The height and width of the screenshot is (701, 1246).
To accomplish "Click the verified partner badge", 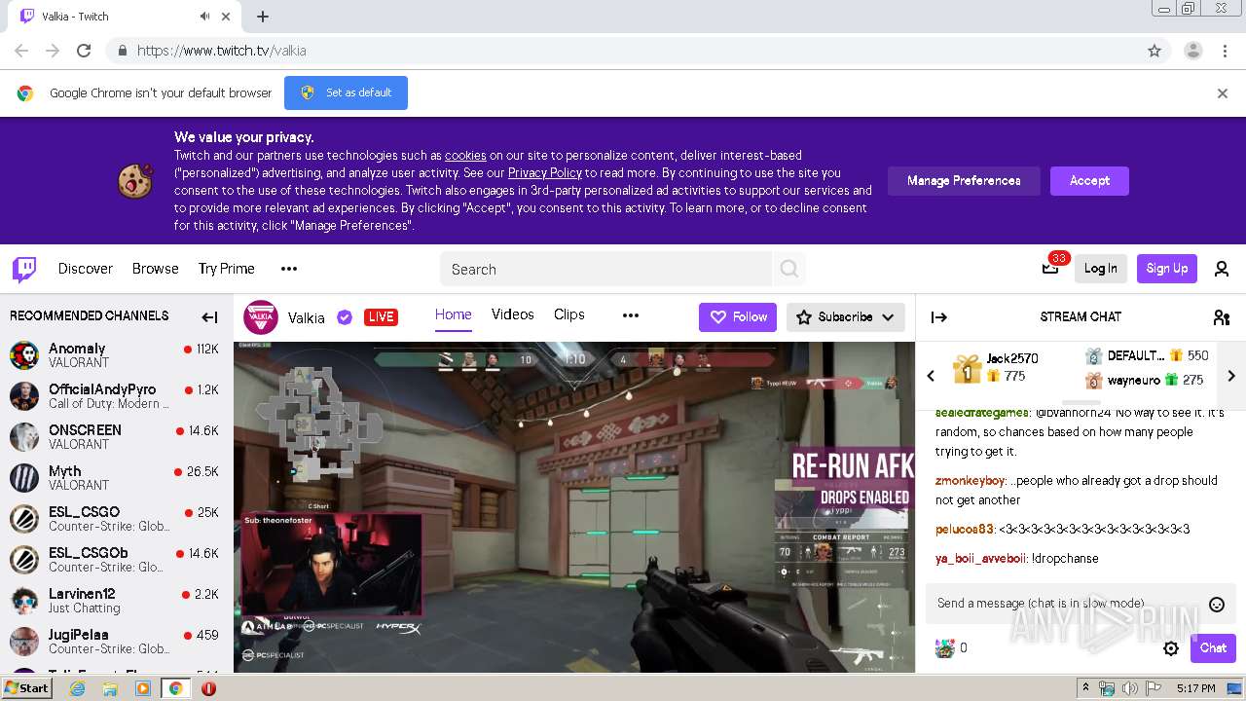I will [x=344, y=317].
